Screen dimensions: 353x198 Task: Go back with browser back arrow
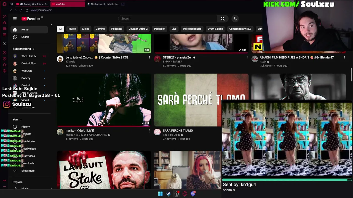[x=11, y=10]
